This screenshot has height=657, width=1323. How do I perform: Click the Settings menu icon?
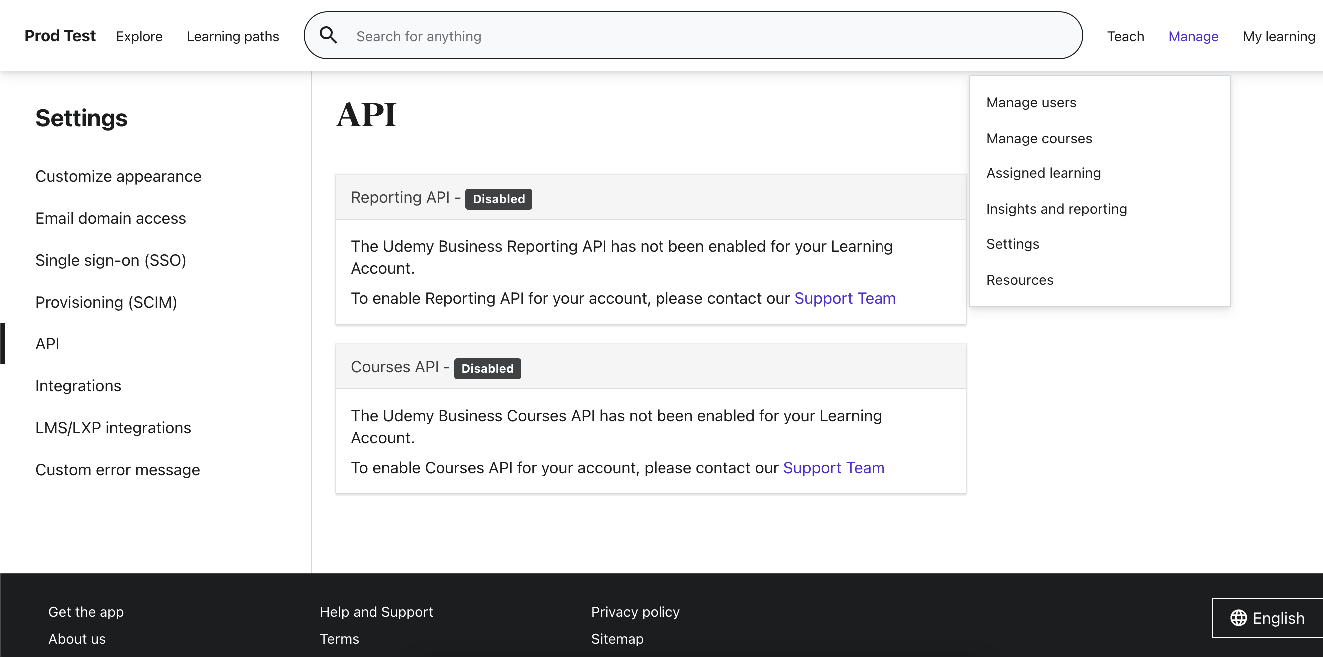click(1013, 244)
